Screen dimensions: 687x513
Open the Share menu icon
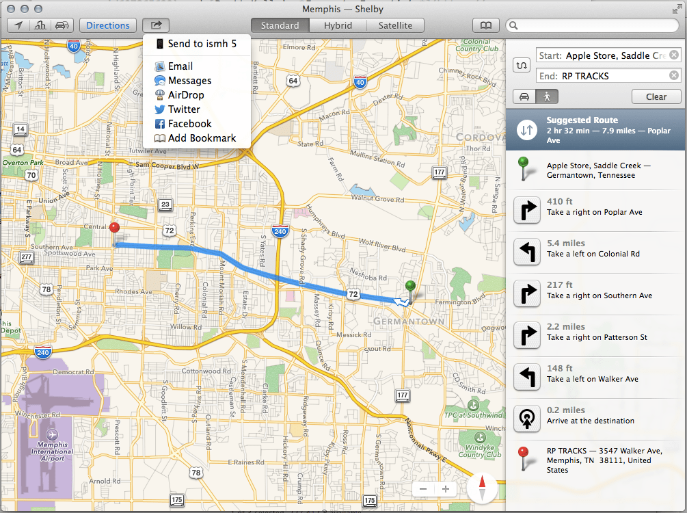[156, 25]
